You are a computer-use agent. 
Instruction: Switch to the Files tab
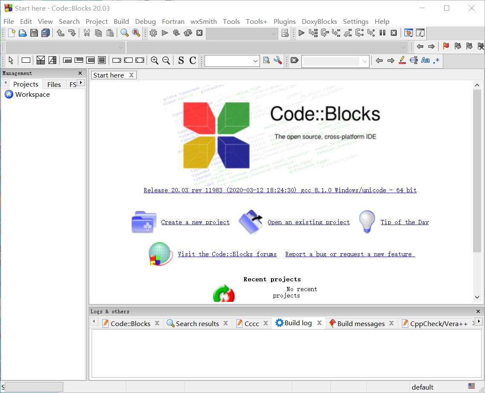point(54,84)
